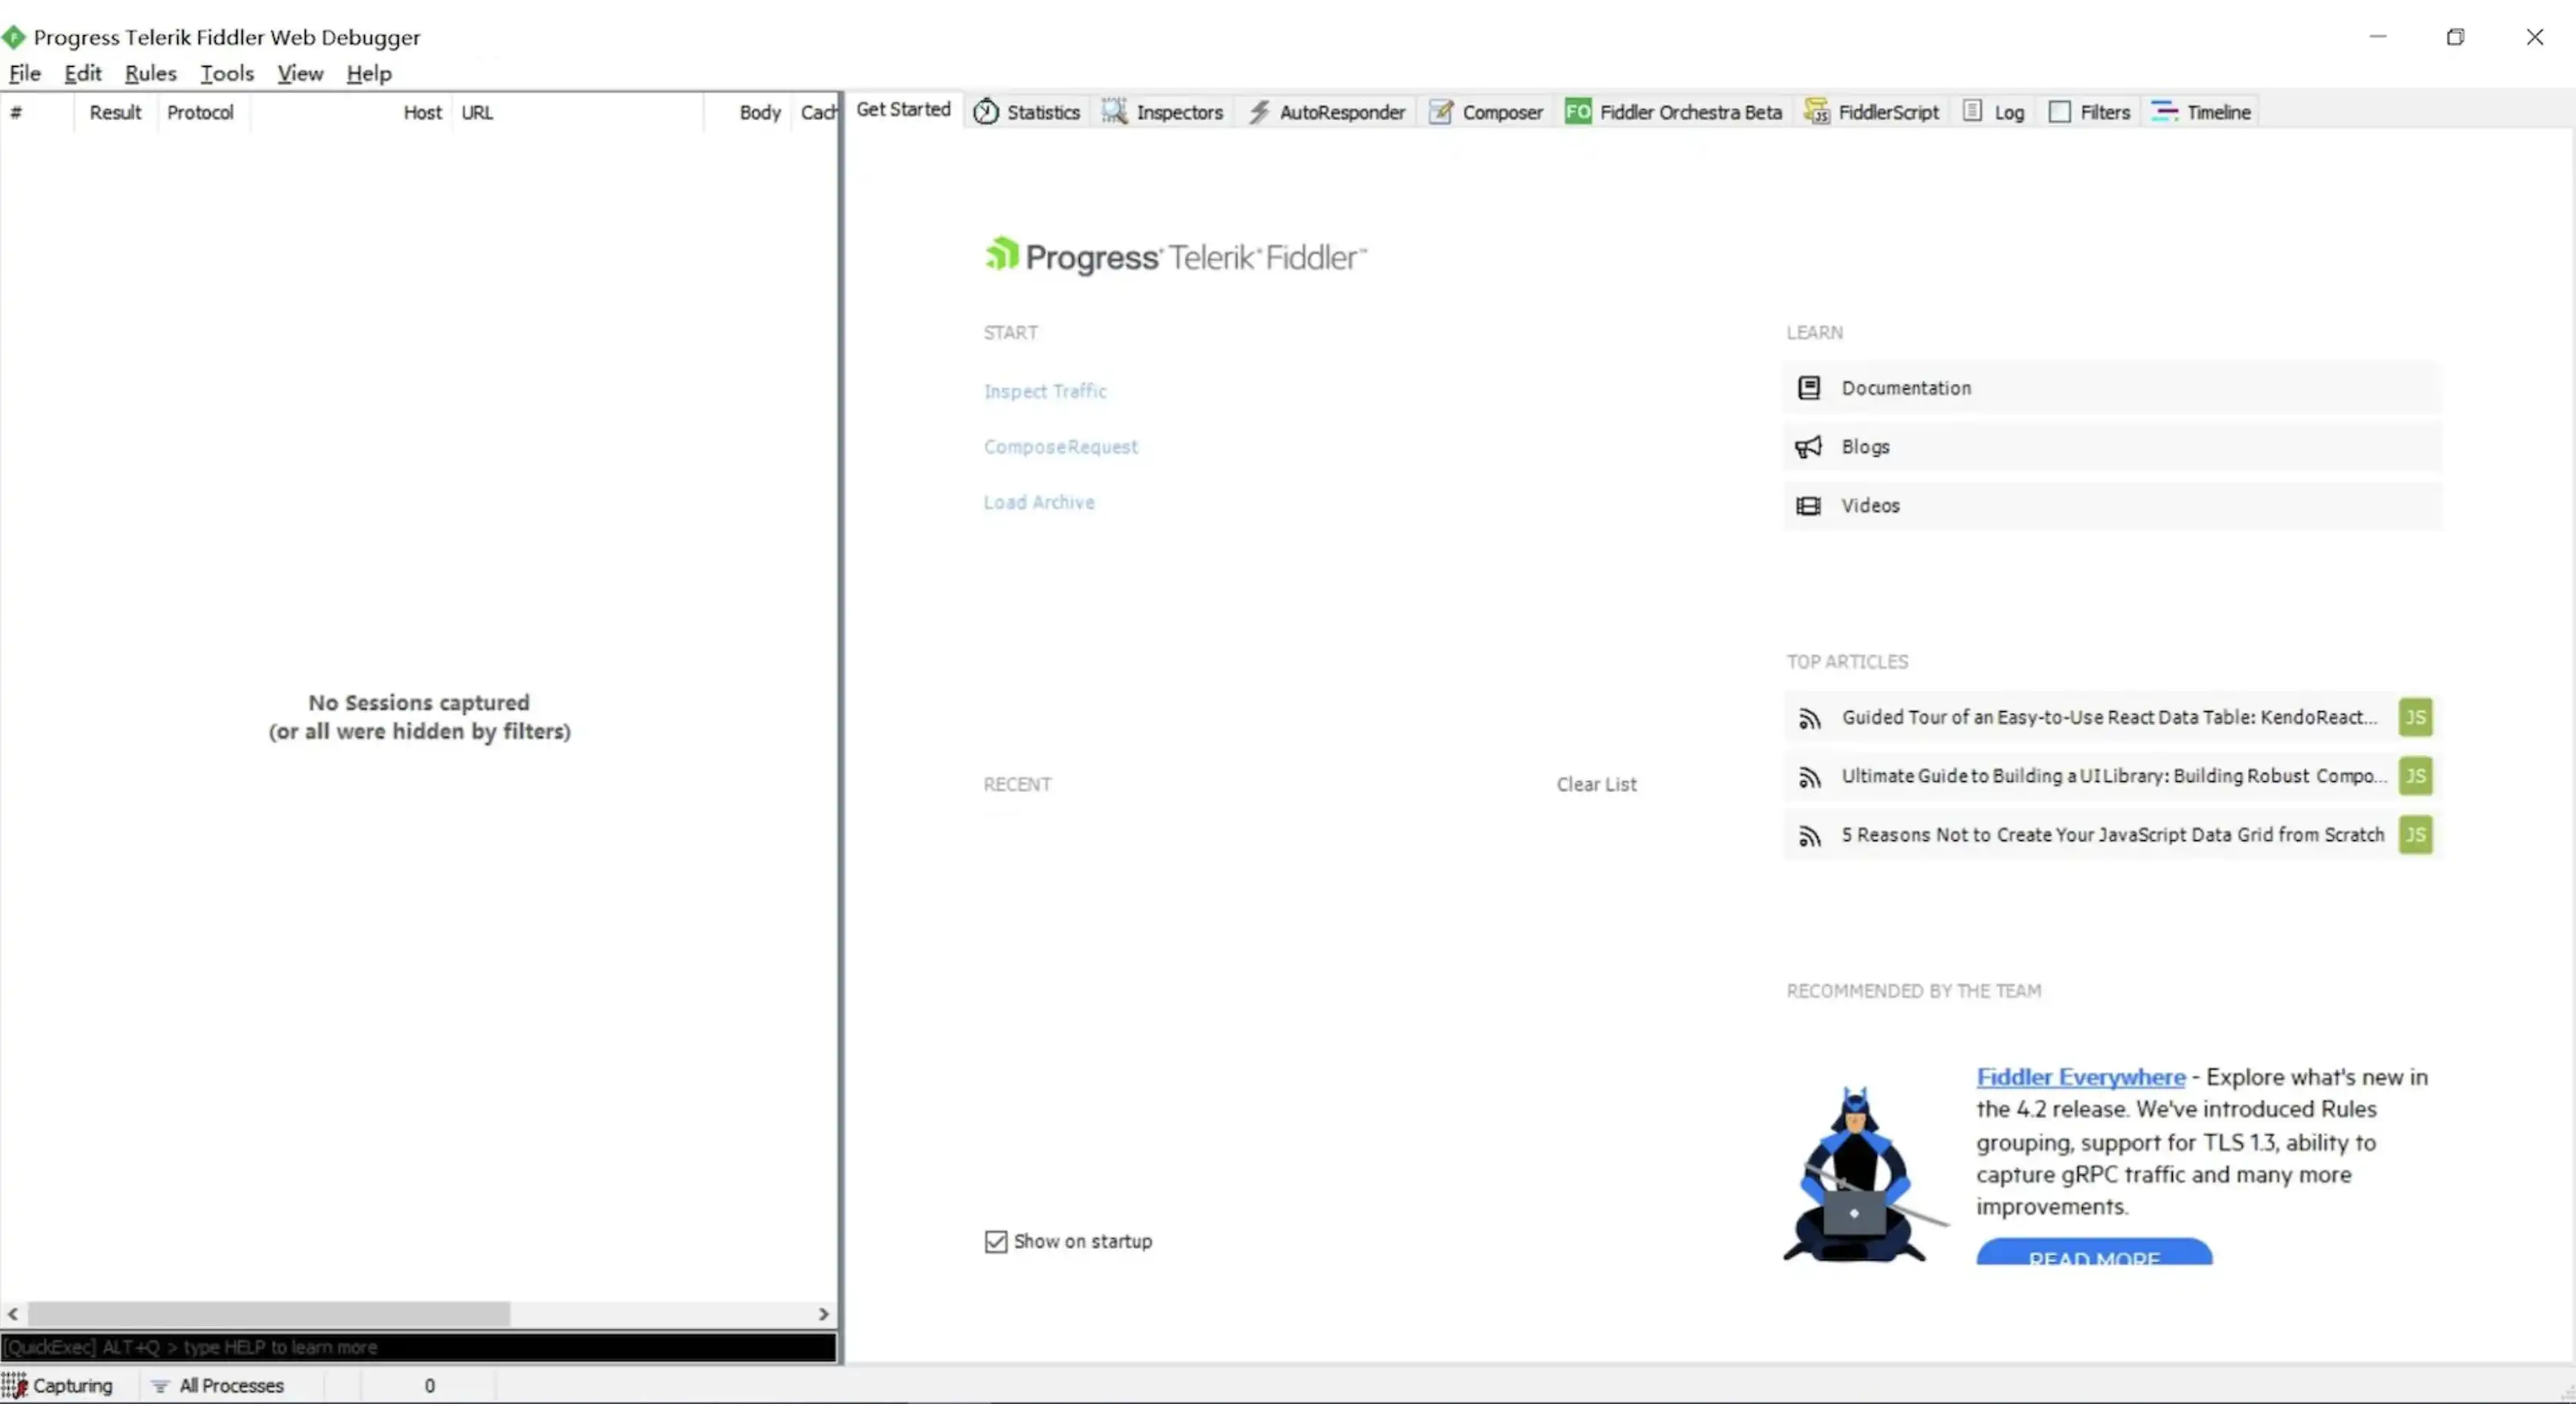Image resolution: width=2576 pixels, height=1404 pixels.
Task: Click the Composer pencil icon
Action: coord(1441,112)
